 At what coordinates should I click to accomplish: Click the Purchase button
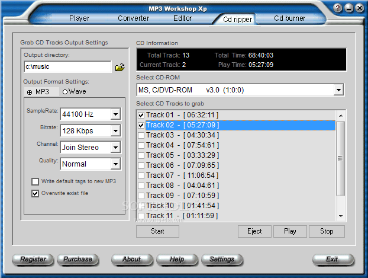point(78,260)
